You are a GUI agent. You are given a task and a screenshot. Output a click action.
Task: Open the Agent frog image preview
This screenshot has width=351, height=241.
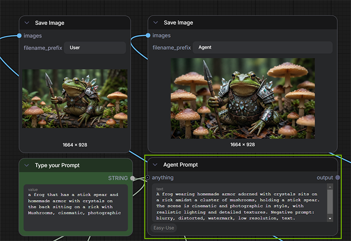pos(243,99)
